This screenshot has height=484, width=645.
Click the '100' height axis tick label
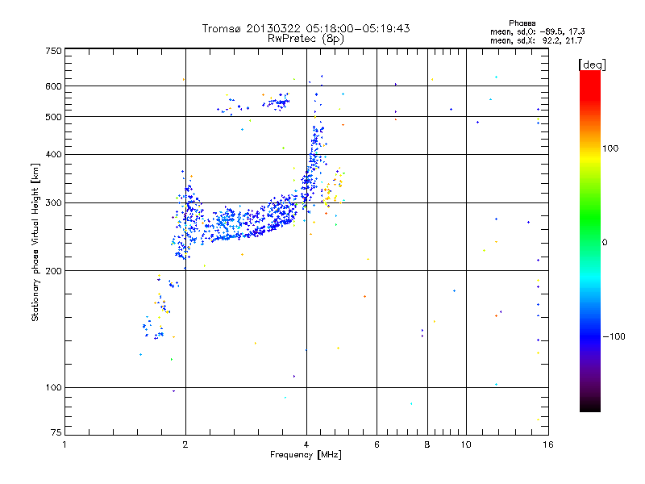click(x=53, y=388)
